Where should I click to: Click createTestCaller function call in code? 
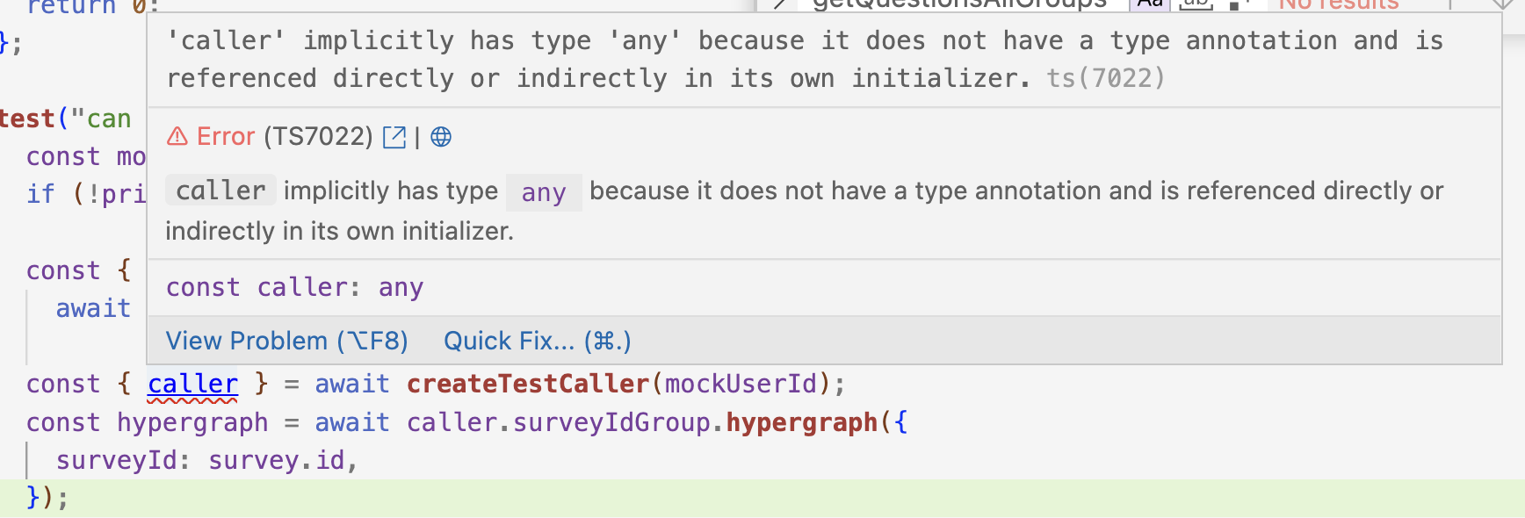[x=527, y=385]
